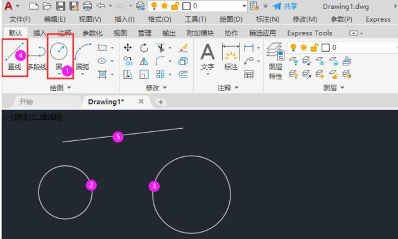The width and height of the screenshot is (398, 239).
Task: Toggle freeze sun in quick access layer box
Action: point(164,6)
